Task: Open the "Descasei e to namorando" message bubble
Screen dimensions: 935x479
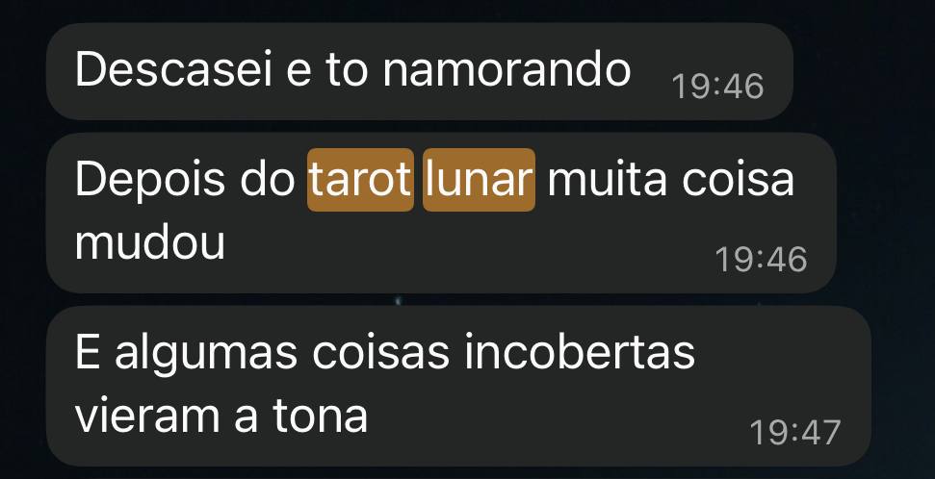Action: point(419,71)
